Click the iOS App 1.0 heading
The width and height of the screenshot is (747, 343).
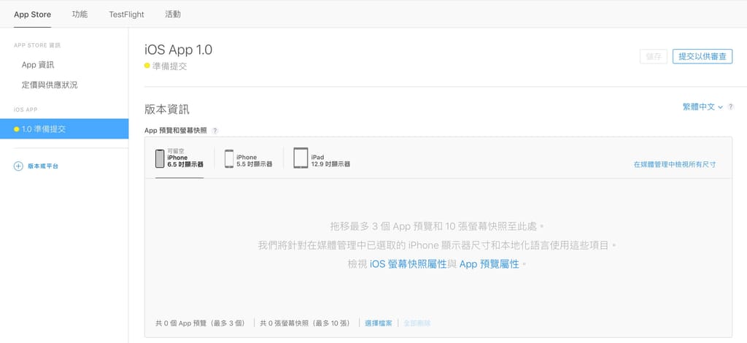tap(178, 50)
